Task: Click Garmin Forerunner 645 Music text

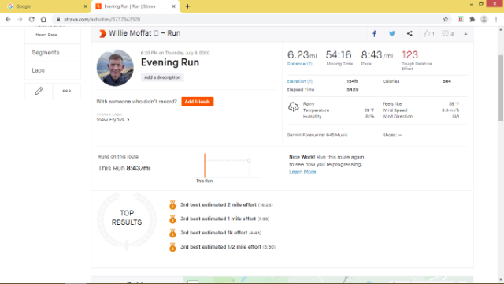Action: click(317, 135)
